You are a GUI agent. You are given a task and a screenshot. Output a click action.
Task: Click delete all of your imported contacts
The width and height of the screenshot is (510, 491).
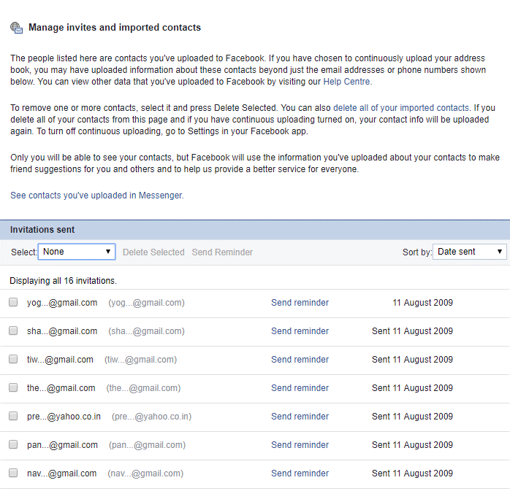tap(401, 108)
